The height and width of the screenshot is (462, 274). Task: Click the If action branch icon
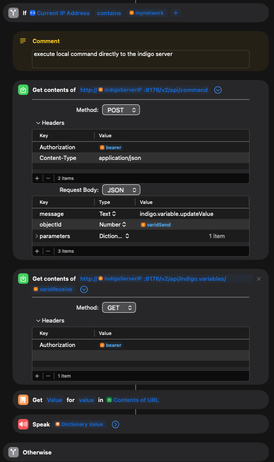14,13
